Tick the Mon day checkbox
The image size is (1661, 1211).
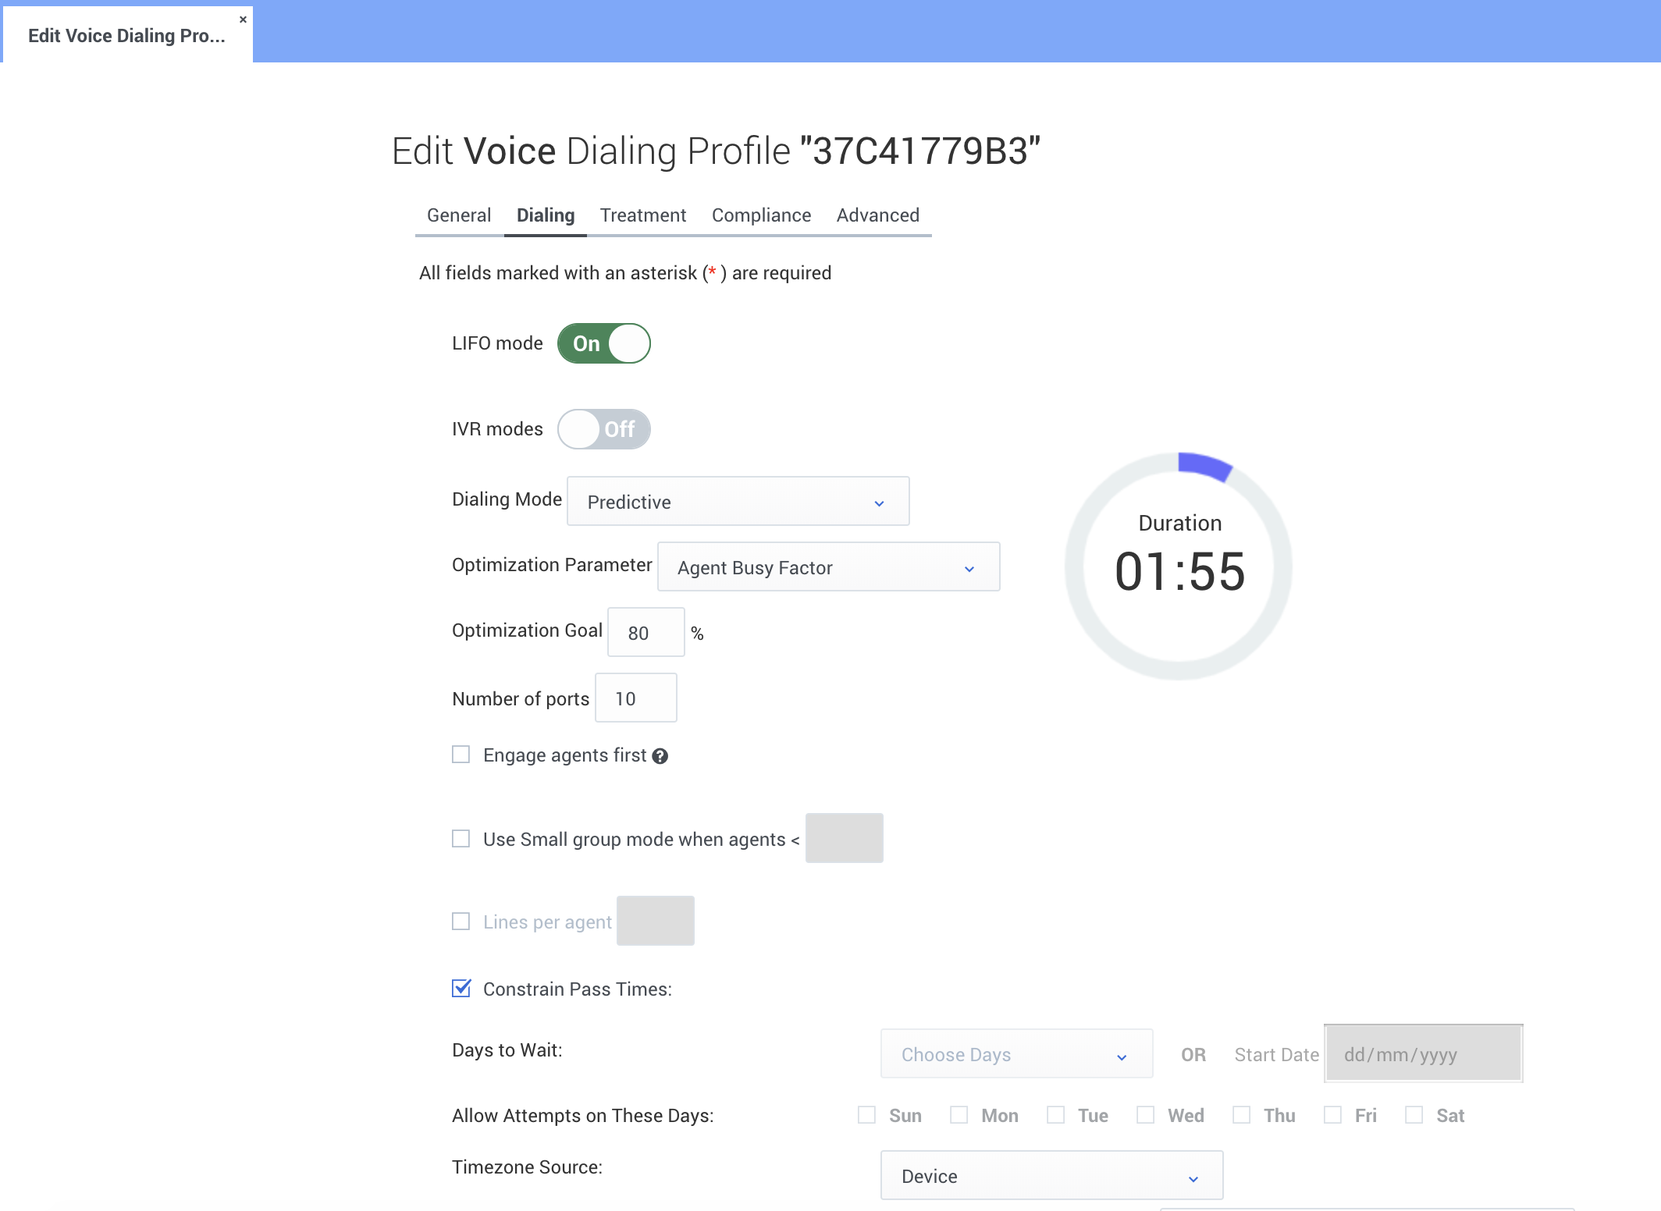click(x=959, y=1115)
